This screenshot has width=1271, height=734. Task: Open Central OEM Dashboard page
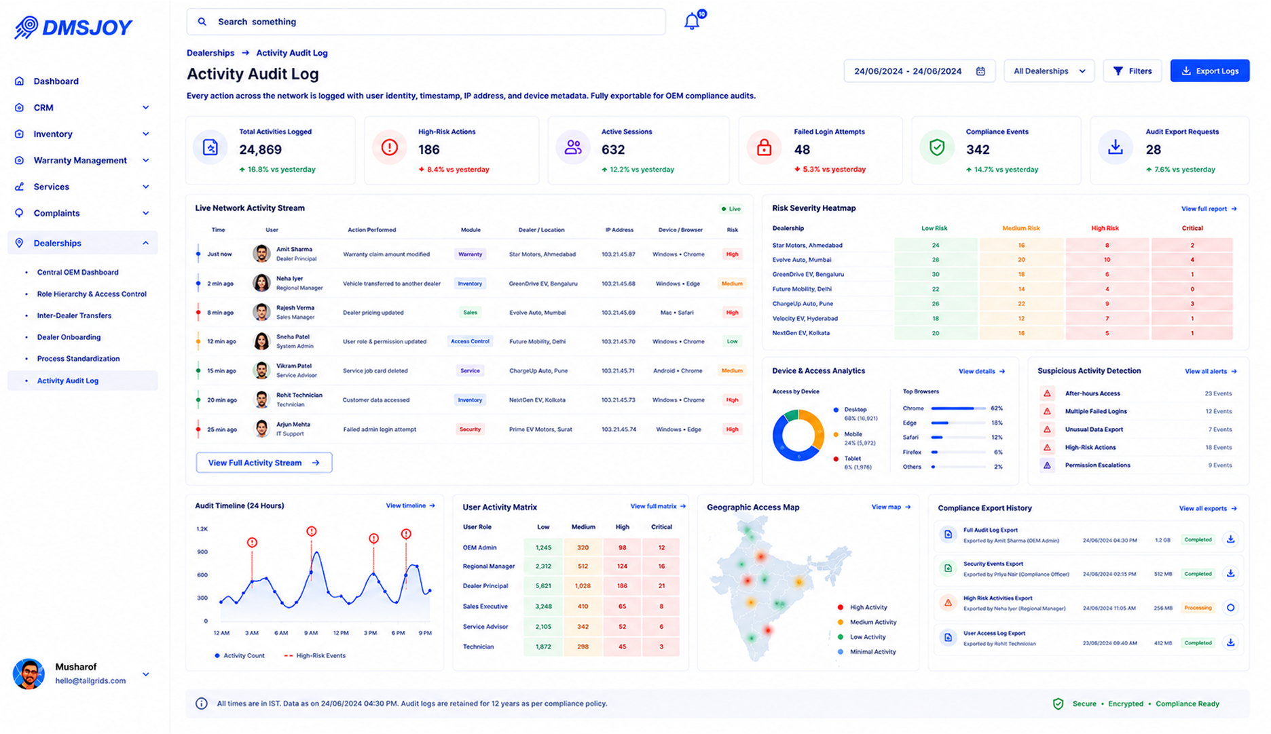click(77, 272)
